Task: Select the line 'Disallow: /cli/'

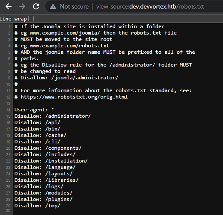Action: click(37, 142)
